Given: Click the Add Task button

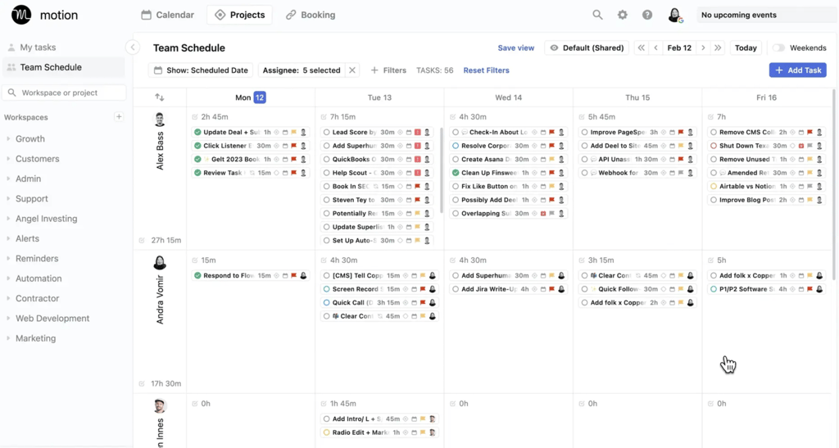Looking at the screenshot, I should 798,70.
